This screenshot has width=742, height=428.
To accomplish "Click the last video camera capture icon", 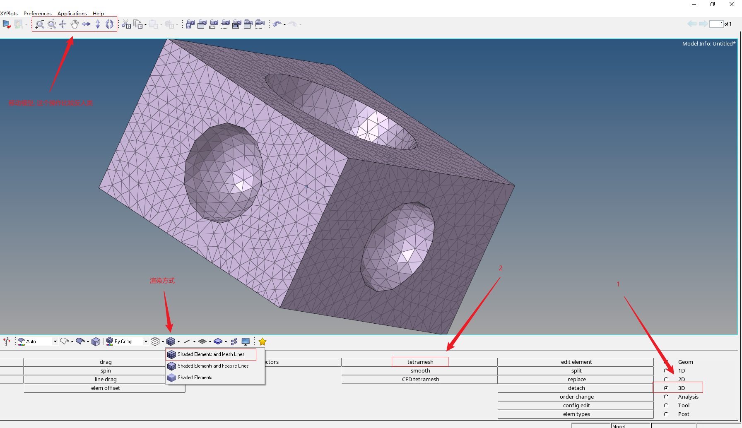I will point(260,24).
